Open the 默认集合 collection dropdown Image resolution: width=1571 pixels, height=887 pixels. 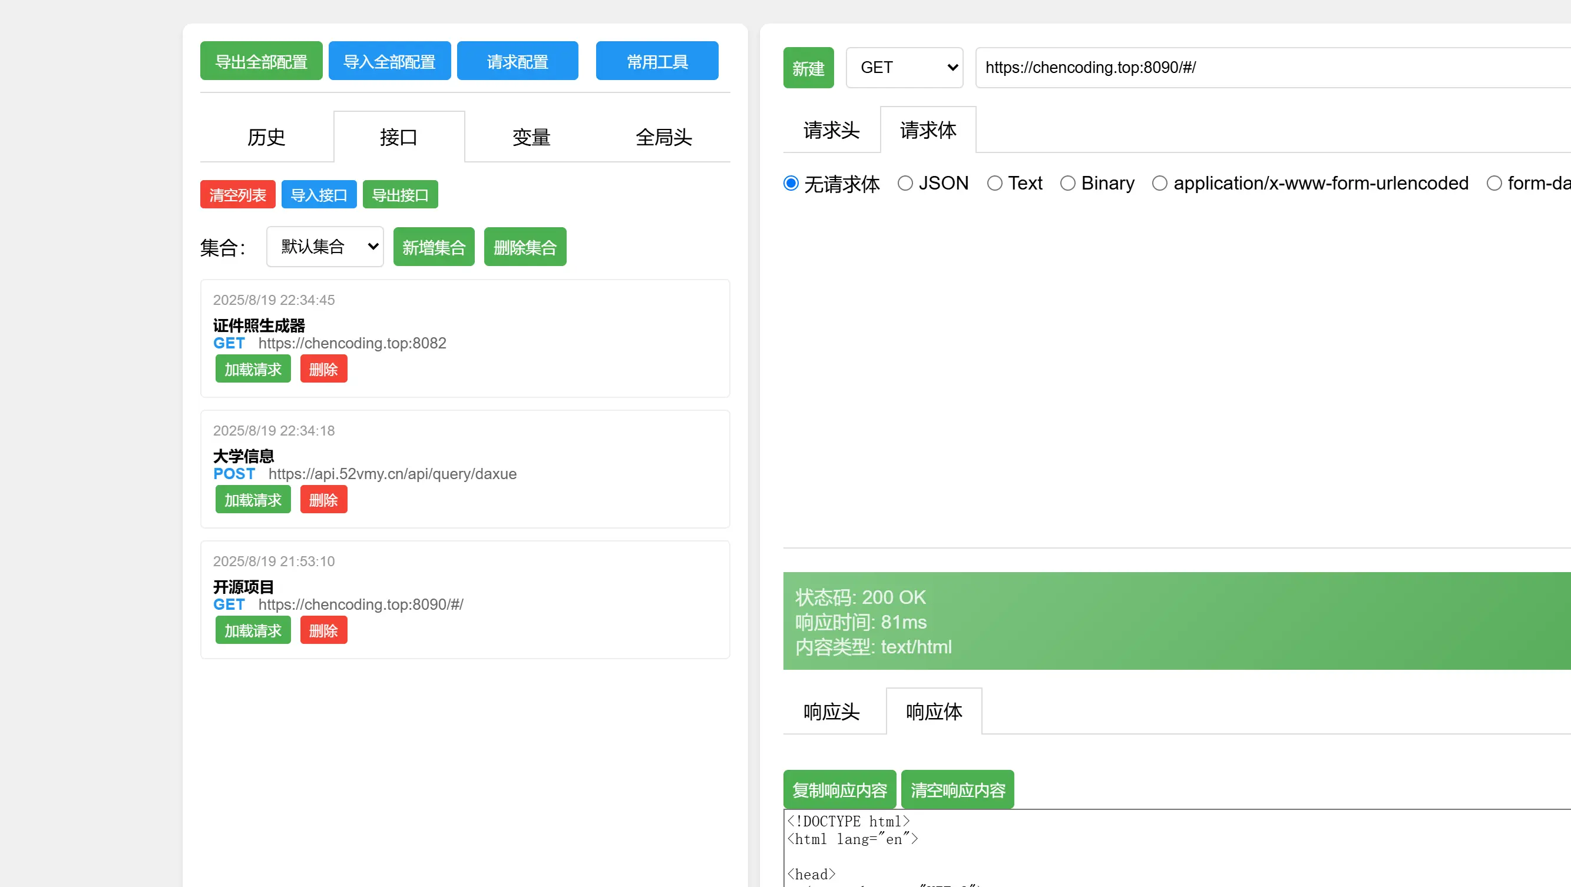pyautogui.click(x=325, y=246)
